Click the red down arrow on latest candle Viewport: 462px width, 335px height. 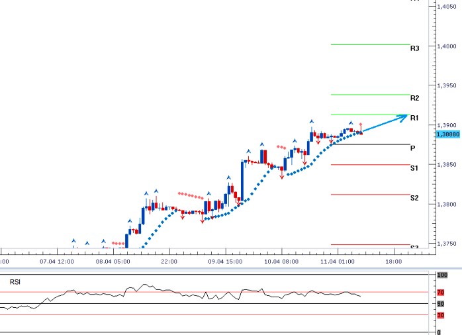pos(361,125)
